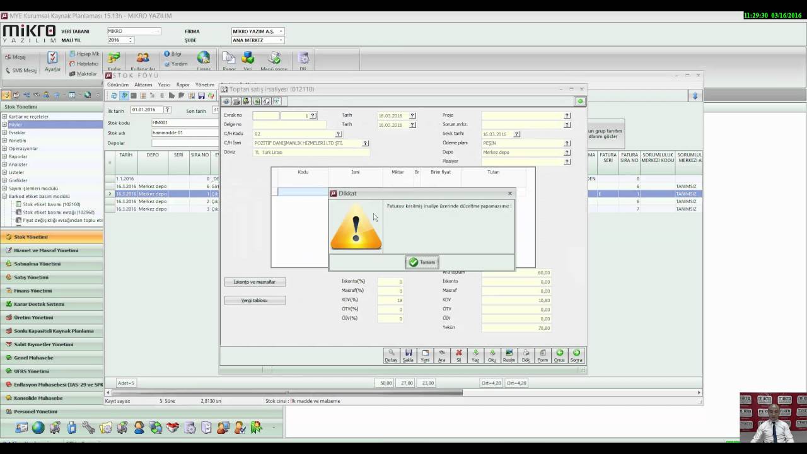Open the DB database icon
This screenshot has width=807, height=454.
[303, 61]
